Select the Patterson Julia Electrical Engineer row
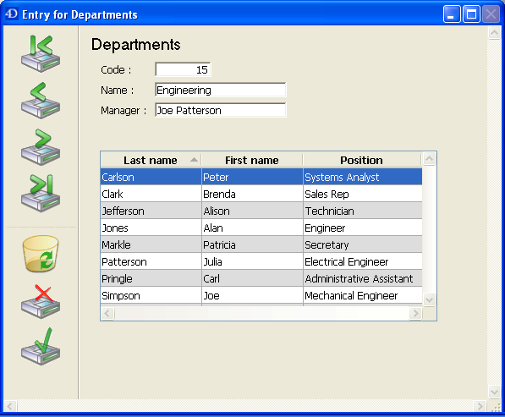 pos(261,262)
